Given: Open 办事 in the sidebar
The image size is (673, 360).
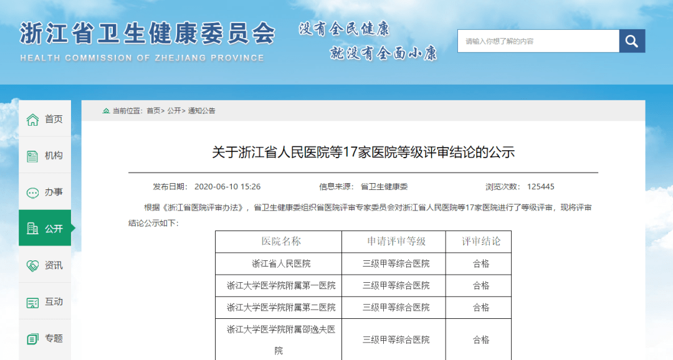Looking at the screenshot, I should click(45, 192).
